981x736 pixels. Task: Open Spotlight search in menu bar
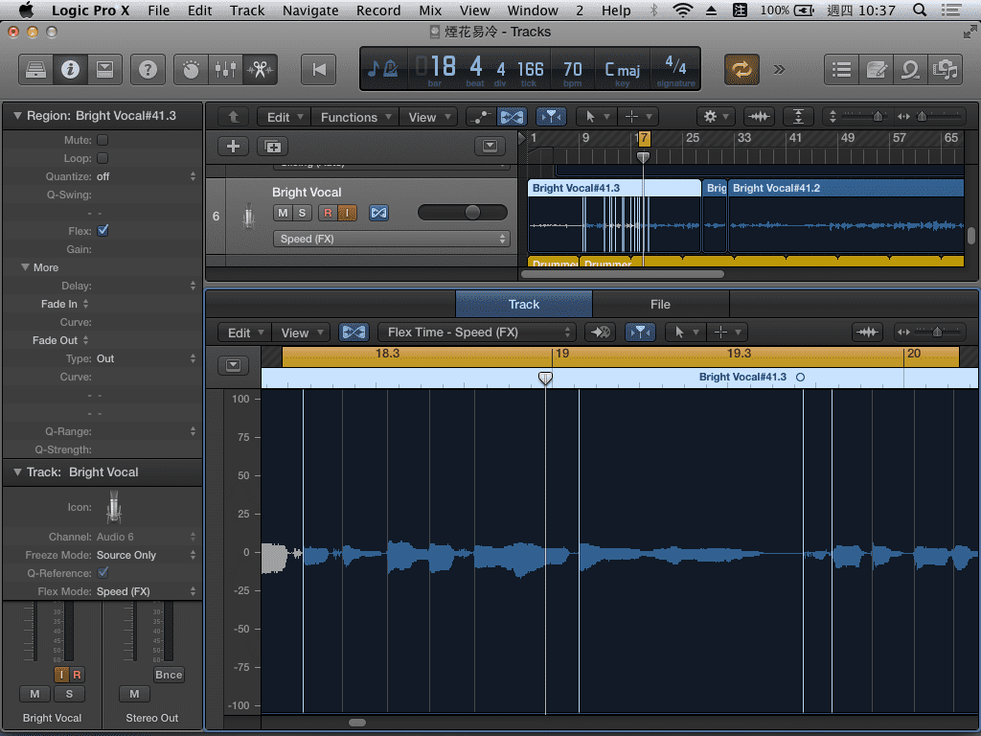coord(920,11)
